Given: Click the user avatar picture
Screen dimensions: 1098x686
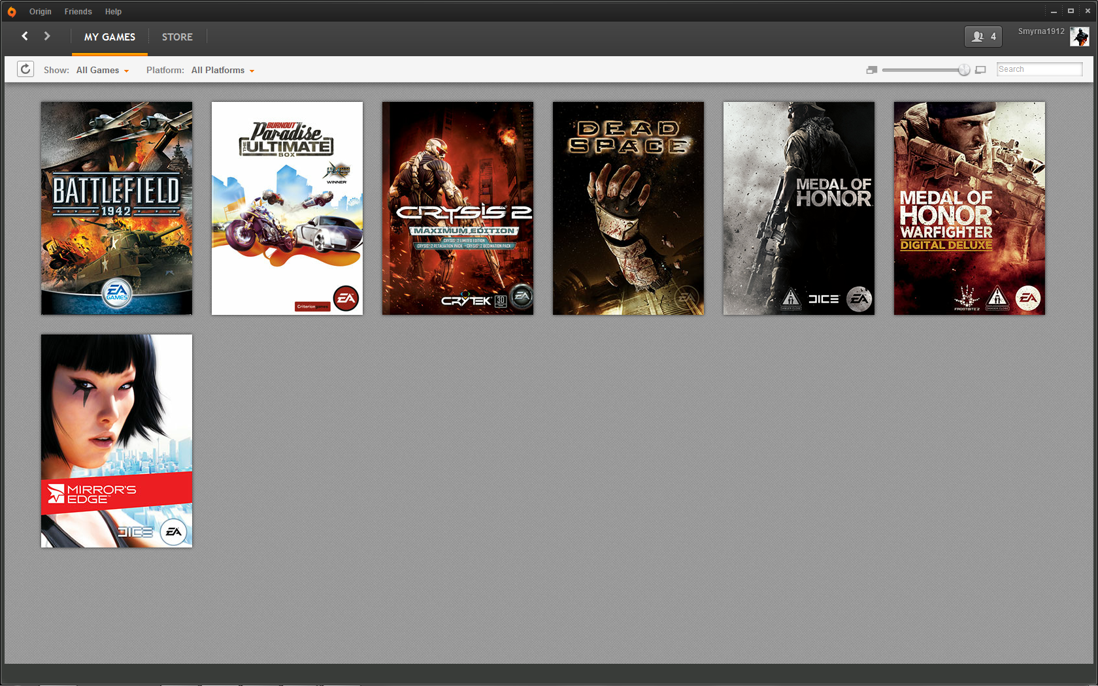Looking at the screenshot, I should click(x=1079, y=37).
